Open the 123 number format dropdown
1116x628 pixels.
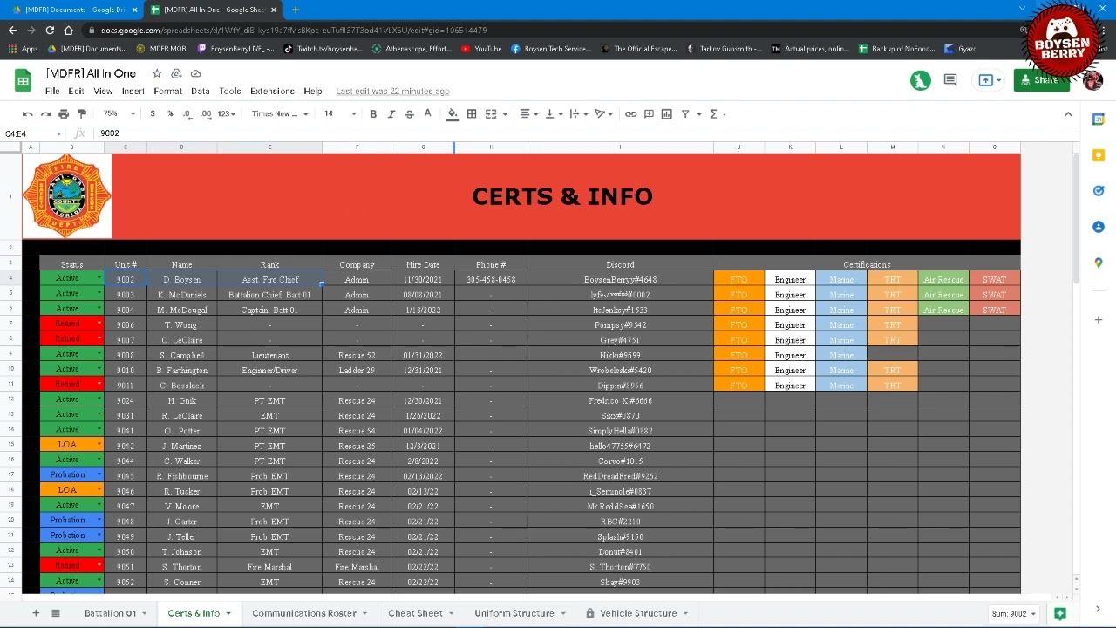coord(227,114)
